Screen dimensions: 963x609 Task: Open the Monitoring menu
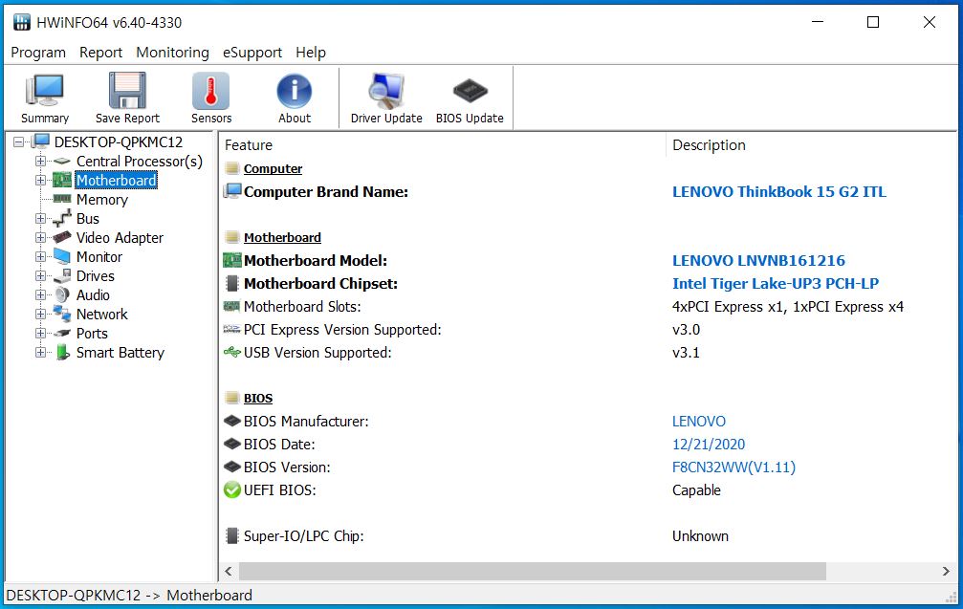click(x=172, y=53)
